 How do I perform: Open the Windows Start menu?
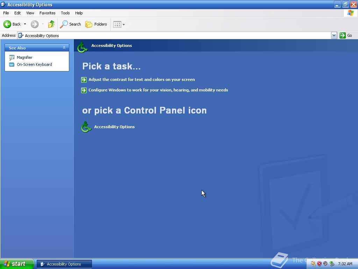(x=17, y=264)
